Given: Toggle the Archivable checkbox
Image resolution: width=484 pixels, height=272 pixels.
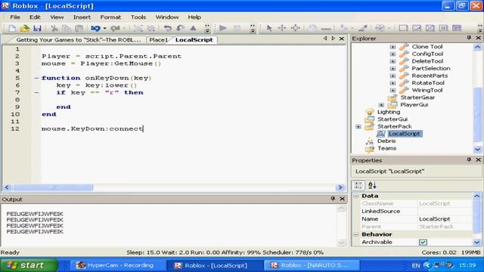Looking at the screenshot, I should pos(423,242).
